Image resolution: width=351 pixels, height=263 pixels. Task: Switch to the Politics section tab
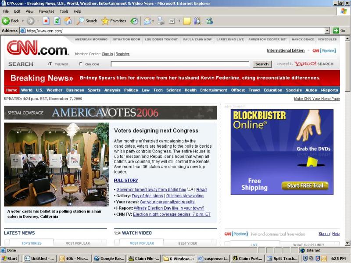click(131, 90)
